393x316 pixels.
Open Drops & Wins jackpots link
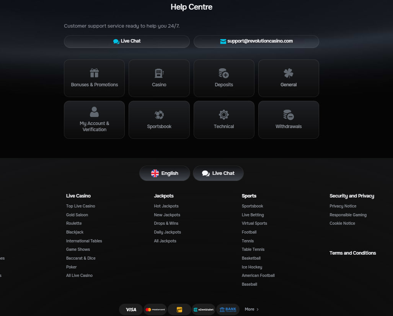(166, 224)
